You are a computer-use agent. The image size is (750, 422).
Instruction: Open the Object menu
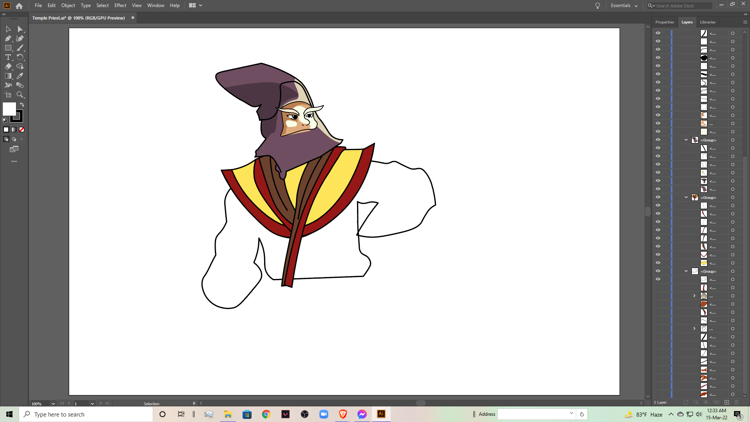point(68,5)
